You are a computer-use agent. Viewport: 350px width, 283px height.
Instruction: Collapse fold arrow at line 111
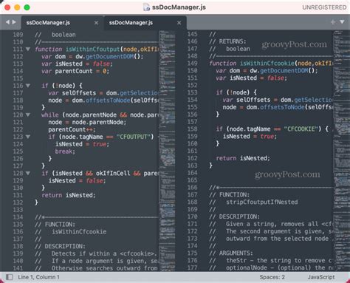coord(28,49)
